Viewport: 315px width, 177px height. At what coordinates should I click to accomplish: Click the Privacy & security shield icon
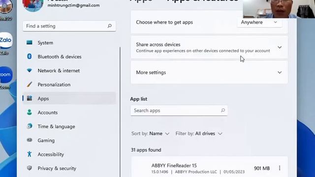tap(30, 168)
